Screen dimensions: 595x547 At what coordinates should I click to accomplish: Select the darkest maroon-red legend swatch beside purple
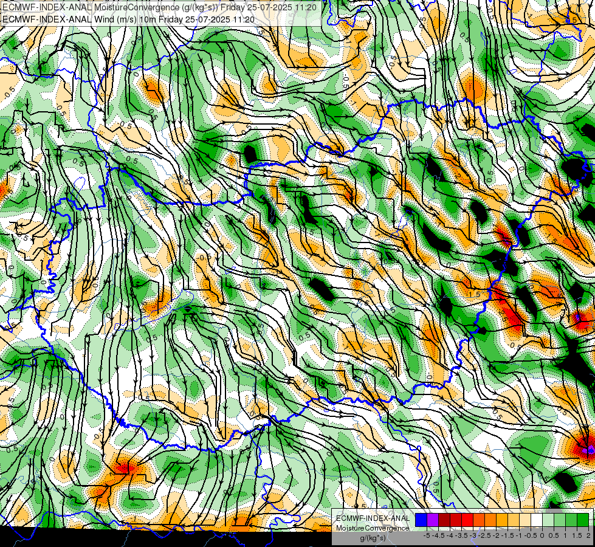(444, 520)
